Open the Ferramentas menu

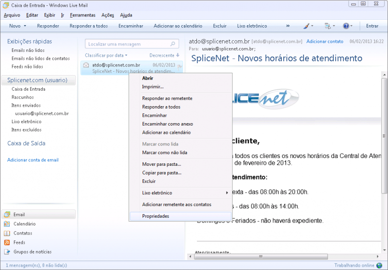(82, 15)
